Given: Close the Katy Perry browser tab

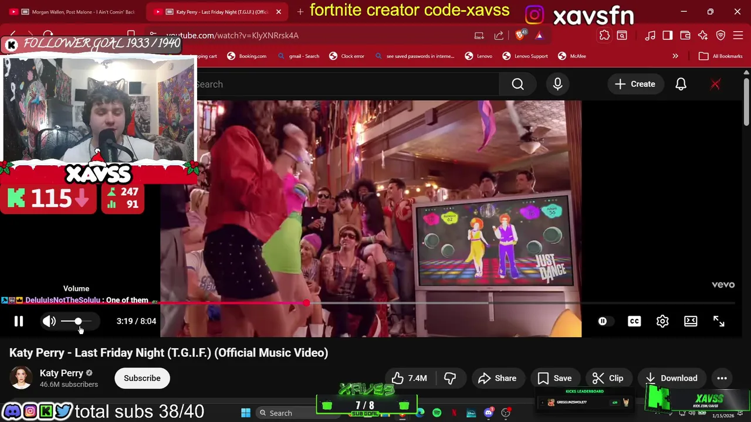Looking at the screenshot, I should (279, 12).
